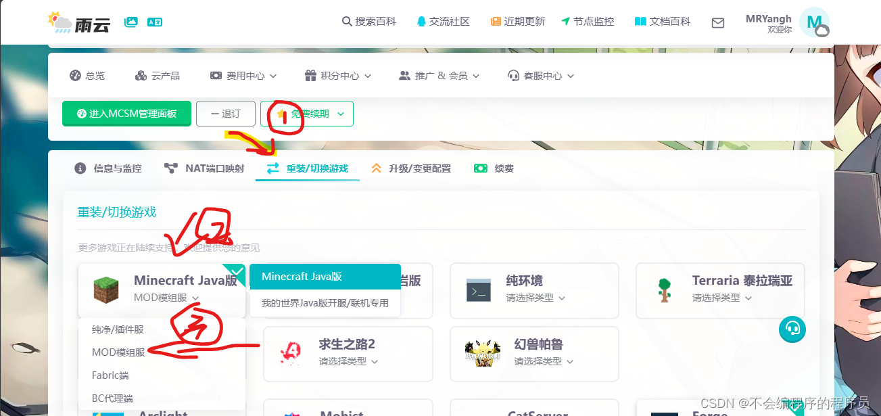Click the 积分中心 gift icon

(x=310, y=76)
